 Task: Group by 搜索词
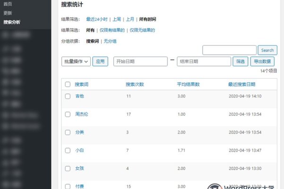(92, 41)
